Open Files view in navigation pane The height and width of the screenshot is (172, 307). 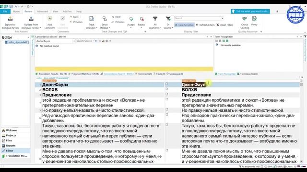tap(15, 140)
